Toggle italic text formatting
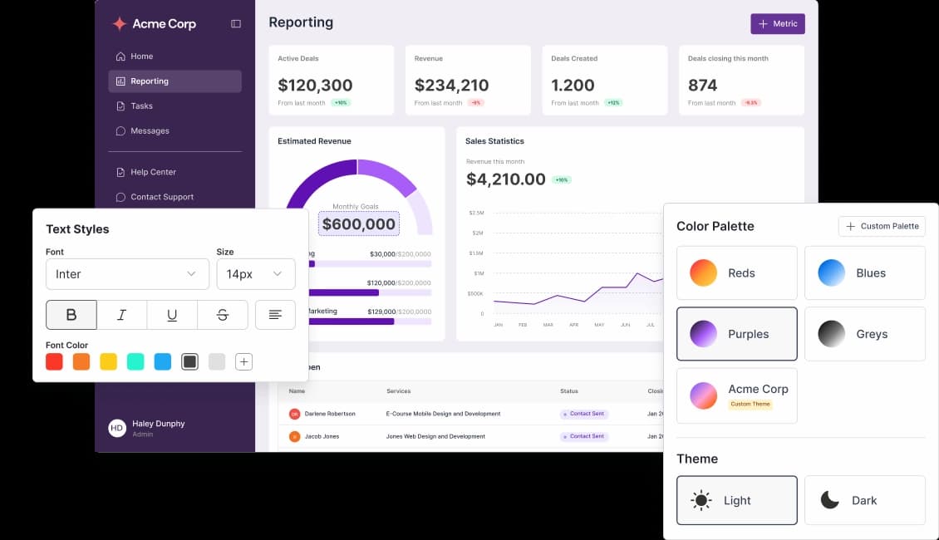Viewport: 939px width, 540px height. 121,315
